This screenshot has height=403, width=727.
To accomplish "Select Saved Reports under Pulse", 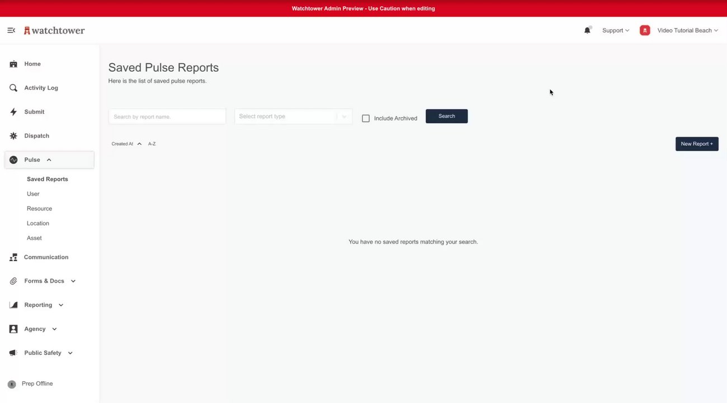I will tap(48, 179).
